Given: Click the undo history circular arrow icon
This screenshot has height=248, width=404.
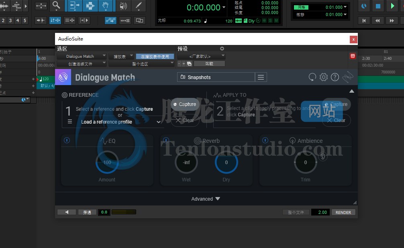Looking at the screenshot, I should point(312,77).
